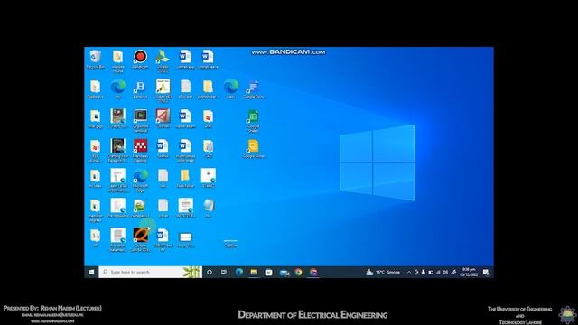The width and height of the screenshot is (578, 325).
Task: Open the Mail app on the taskbar
Action: coord(284,273)
